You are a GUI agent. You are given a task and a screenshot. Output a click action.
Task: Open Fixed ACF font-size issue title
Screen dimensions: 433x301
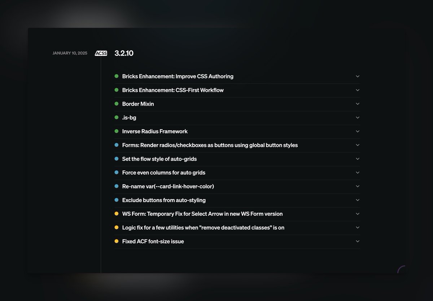153,241
